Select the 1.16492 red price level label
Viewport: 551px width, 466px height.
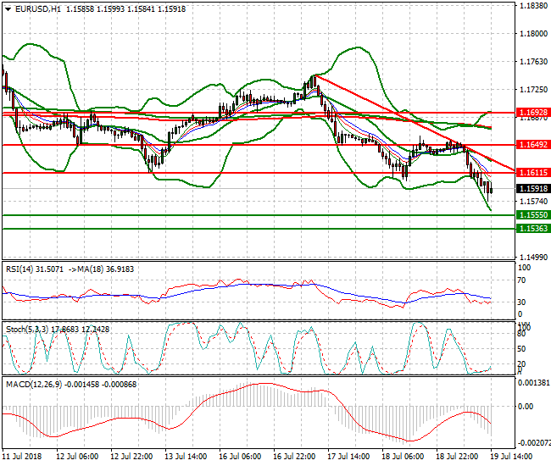[533, 145]
